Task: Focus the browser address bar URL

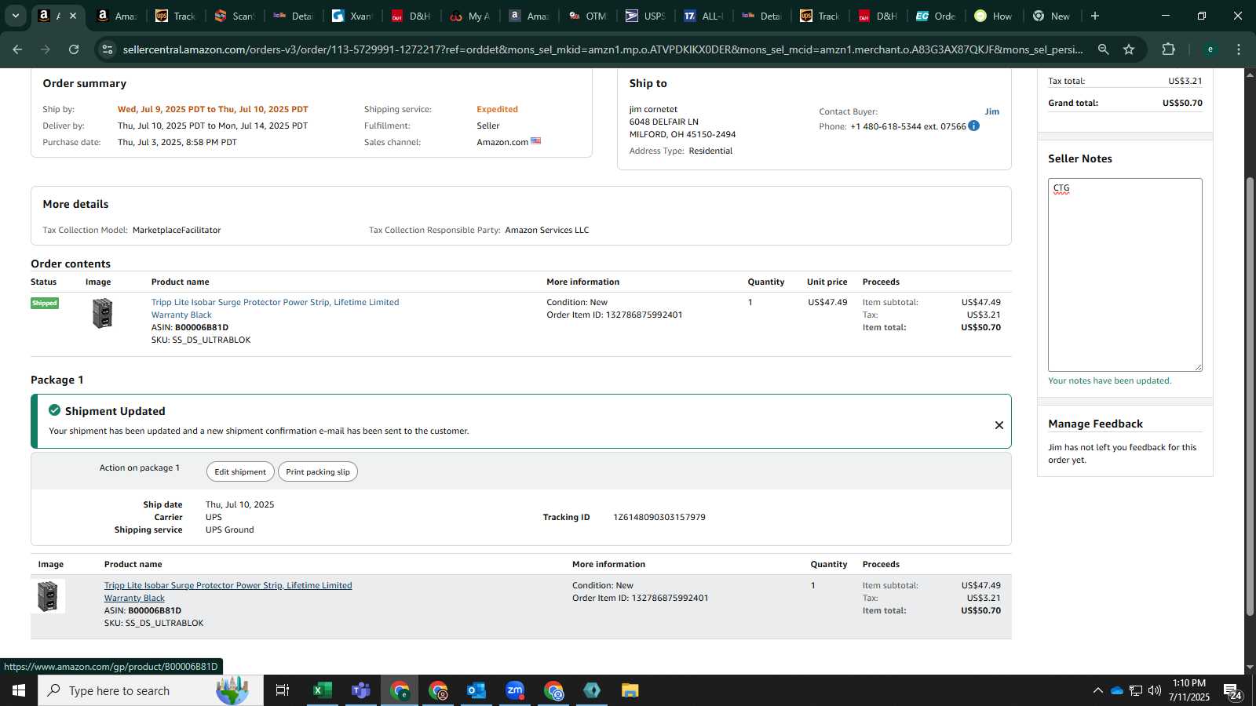Action: click(x=603, y=49)
